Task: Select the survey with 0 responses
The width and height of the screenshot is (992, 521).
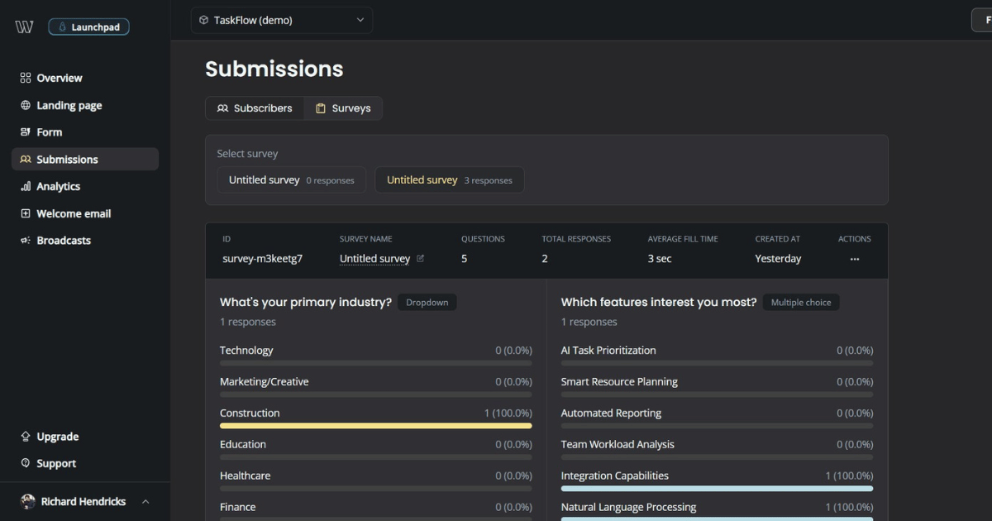Action: pyautogui.click(x=291, y=179)
